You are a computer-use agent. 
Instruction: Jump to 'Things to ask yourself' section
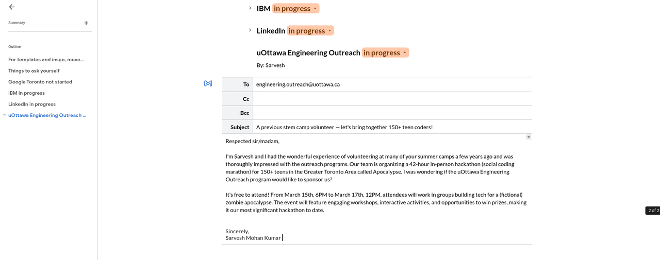(34, 71)
